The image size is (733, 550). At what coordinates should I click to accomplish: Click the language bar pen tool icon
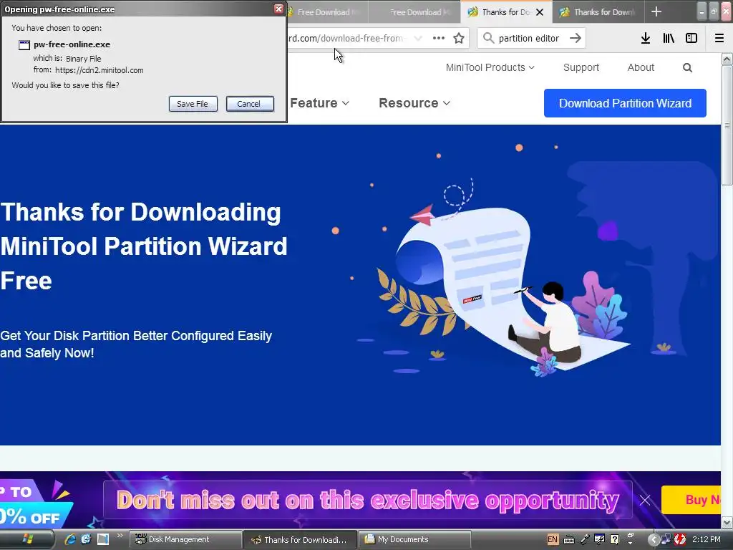(x=584, y=539)
